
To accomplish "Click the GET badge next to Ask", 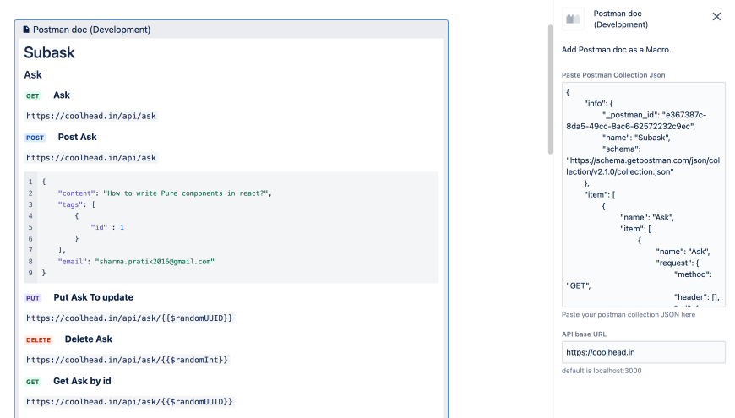I will tap(32, 96).
